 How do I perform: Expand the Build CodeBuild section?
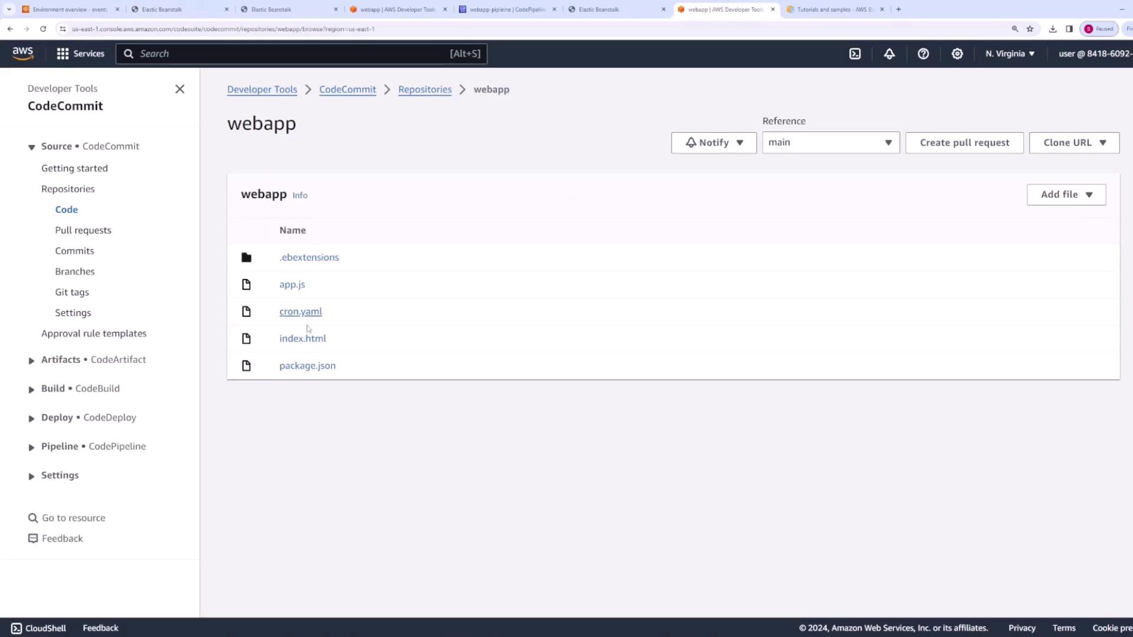[x=31, y=389]
